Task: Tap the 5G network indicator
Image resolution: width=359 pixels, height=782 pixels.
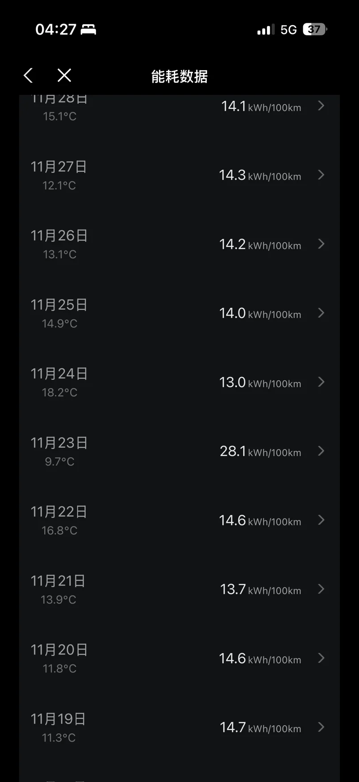Action: tap(288, 30)
